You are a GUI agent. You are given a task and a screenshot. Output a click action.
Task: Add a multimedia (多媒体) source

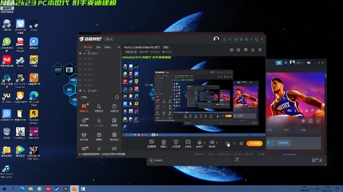click(x=188, y=144)
